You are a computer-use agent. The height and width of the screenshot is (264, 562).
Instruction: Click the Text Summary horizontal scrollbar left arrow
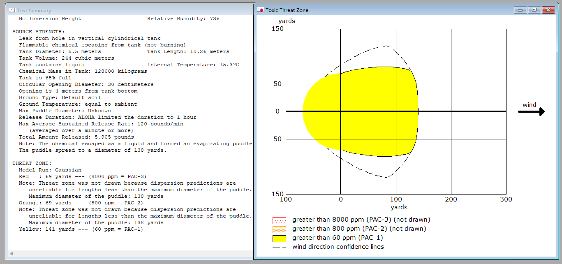11,253
